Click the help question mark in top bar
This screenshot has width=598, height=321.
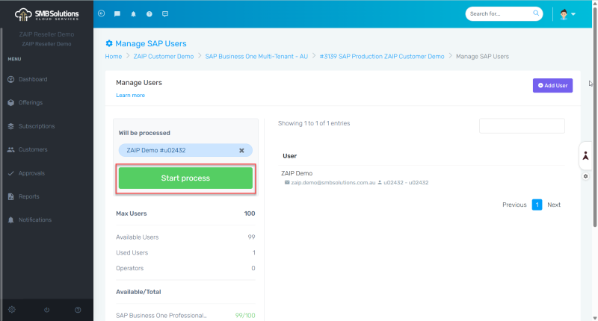149,14
